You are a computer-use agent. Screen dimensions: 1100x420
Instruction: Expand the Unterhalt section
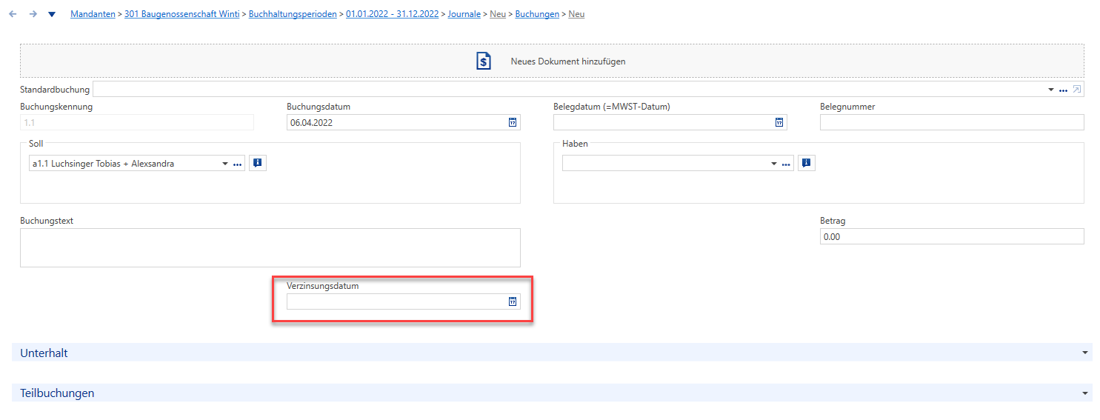tap(552, 353)
